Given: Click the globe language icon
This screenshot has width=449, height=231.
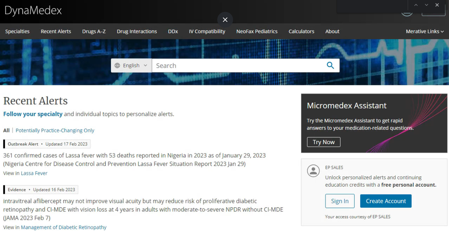Looking at the screenshot, I should click(117, 65).
